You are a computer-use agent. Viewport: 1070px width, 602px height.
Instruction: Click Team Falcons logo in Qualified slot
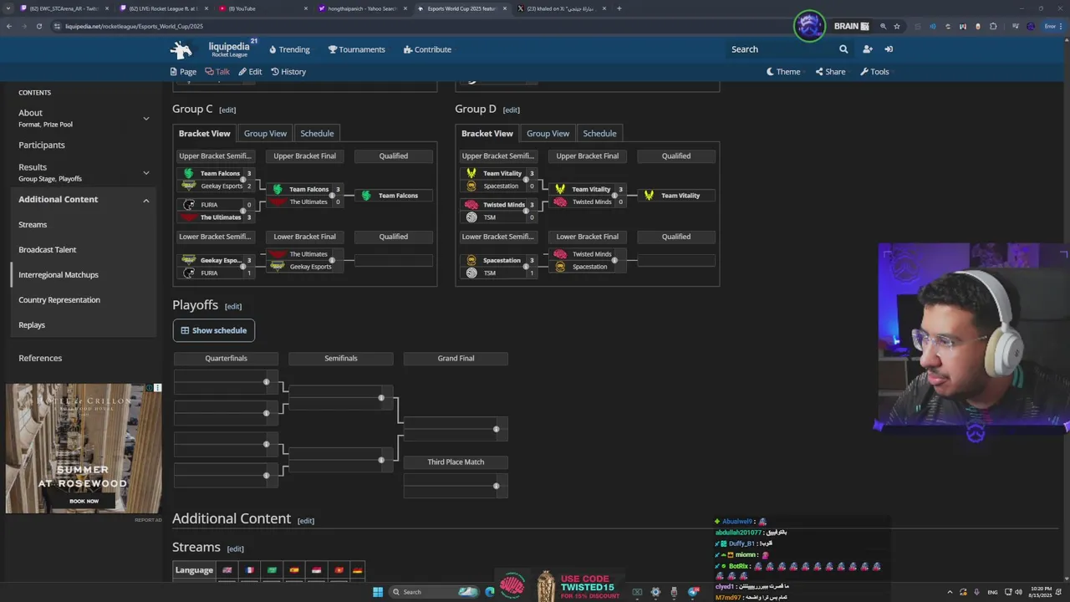point(366,196)
